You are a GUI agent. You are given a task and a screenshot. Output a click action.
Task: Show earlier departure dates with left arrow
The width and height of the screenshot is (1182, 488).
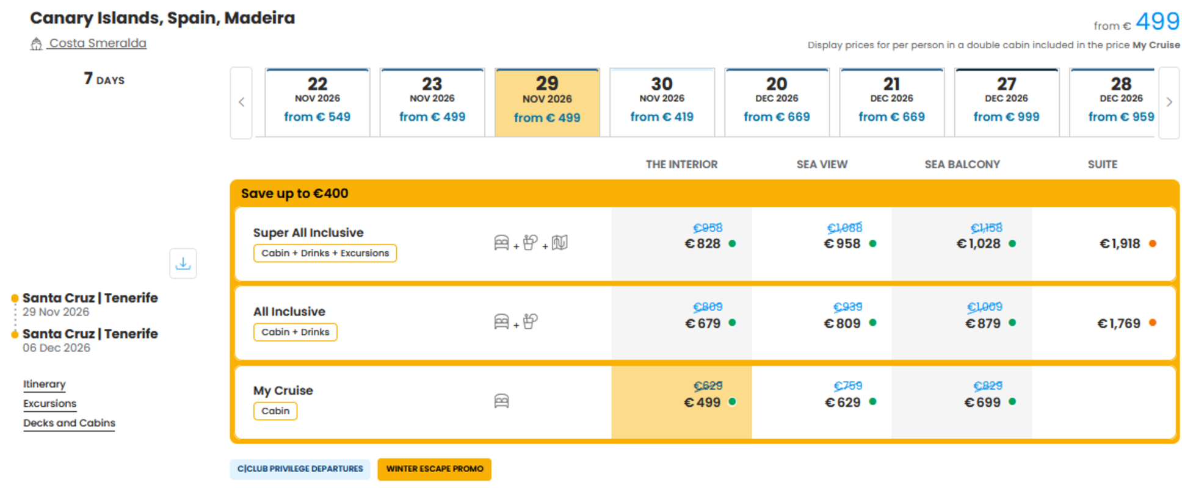click(x=241, y=102)
